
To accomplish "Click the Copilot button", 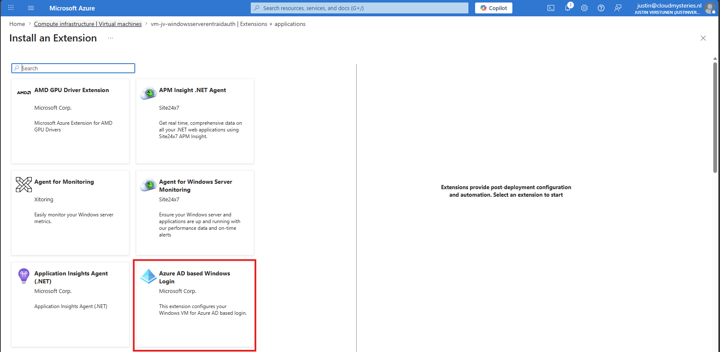I will click(x=494, y=8).
